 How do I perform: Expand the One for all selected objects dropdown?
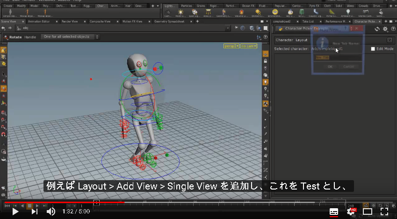pos(70,37)
